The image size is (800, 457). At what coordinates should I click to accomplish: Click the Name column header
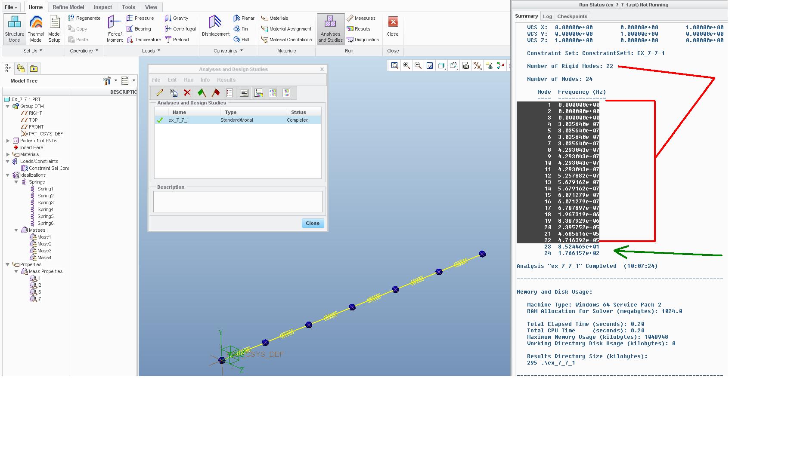click(x=179, y=112)
